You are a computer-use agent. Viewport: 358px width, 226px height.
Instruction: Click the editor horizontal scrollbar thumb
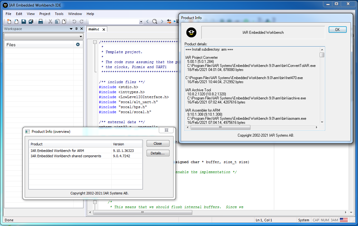[x=143, y=212]
